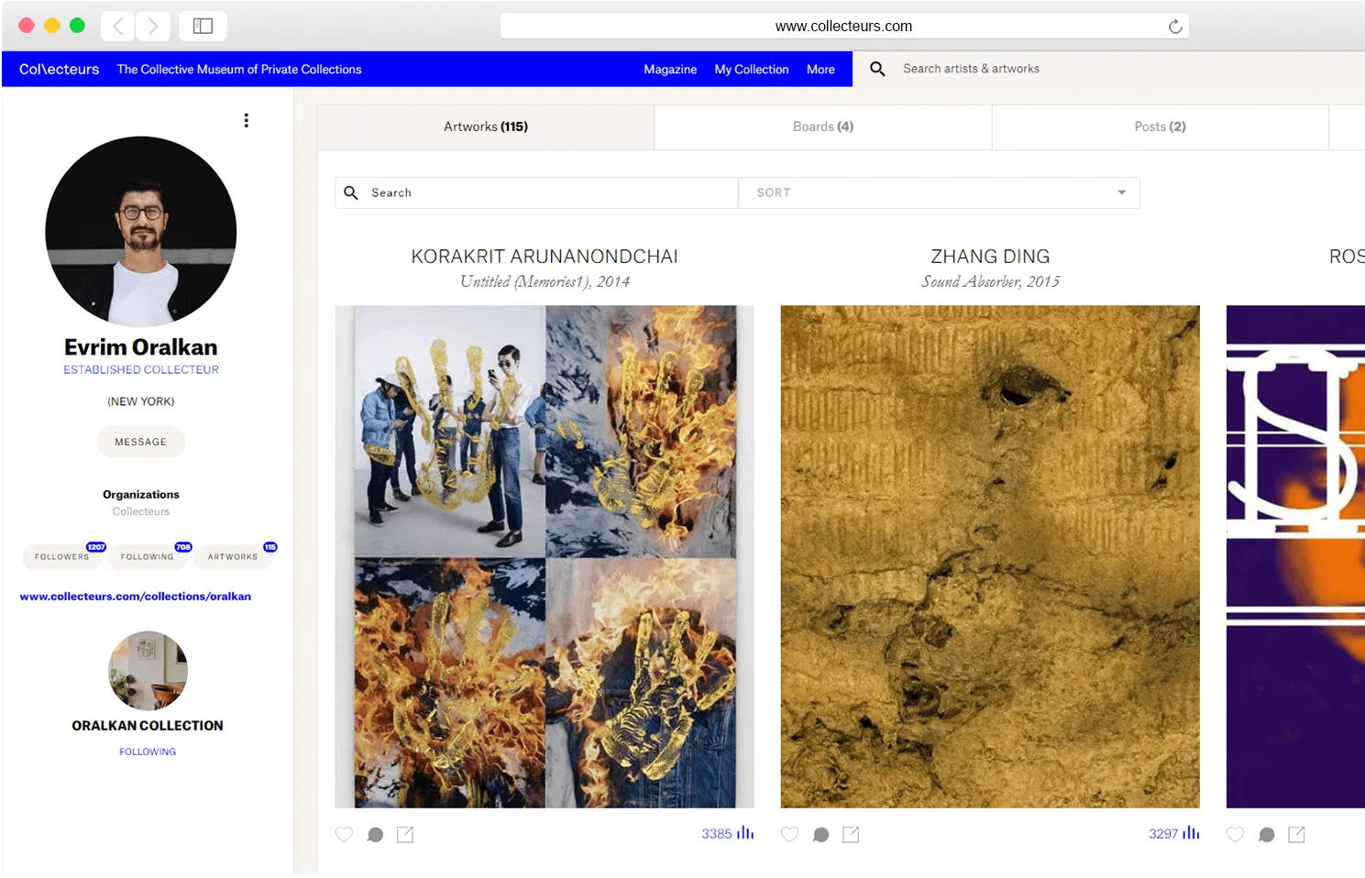Share the Sound Absorber artwork
This screenshot has height=878, width=1365.
[851, 834]
